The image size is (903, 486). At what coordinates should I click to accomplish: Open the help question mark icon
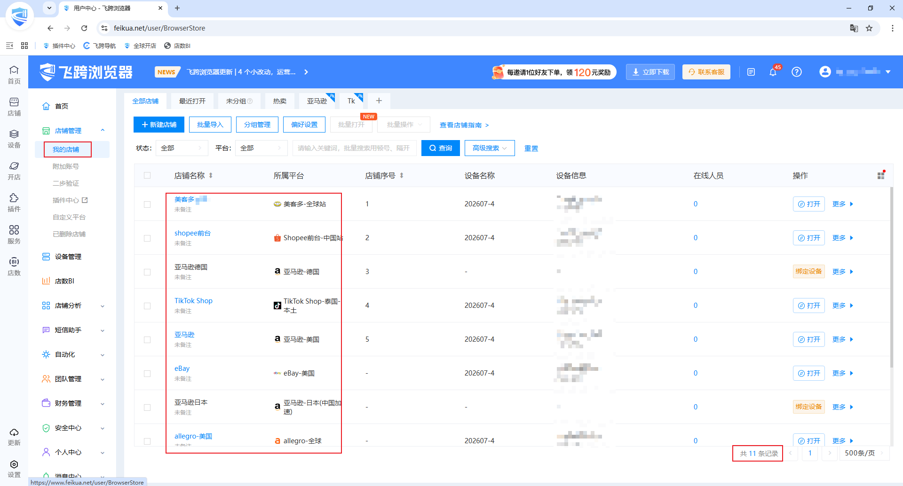click(x=797, y=72)
